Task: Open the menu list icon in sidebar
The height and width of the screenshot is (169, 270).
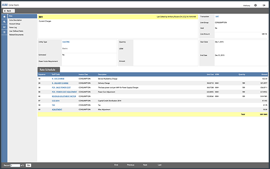Action: click(4, 32)
